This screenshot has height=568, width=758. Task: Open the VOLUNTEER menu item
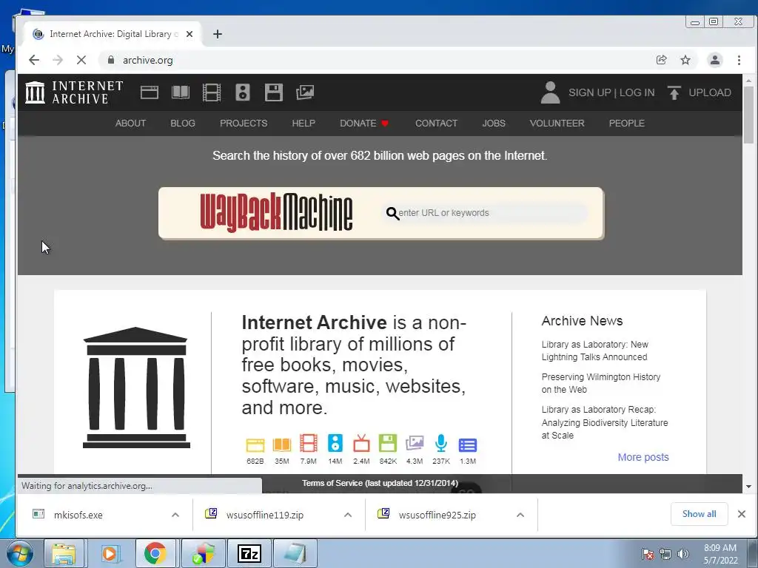pos(557,124)
